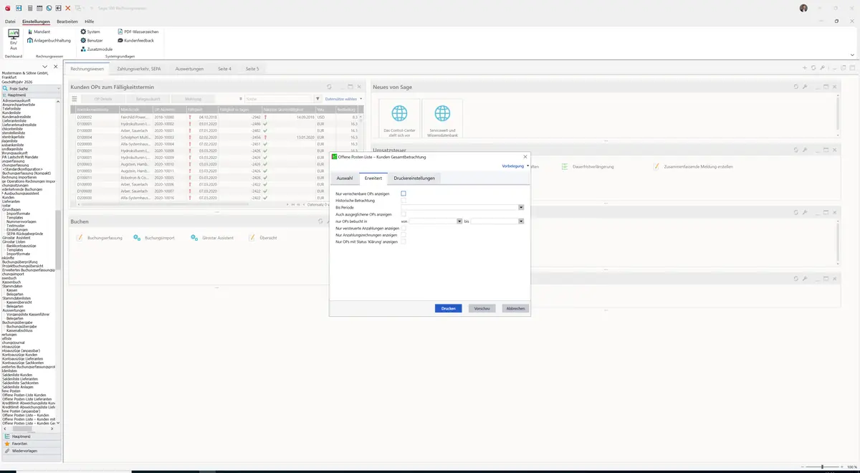Check 'Nur OPs mit Status Klärung anzeigen'
This screenshot has width=860, height=473.
[403, 242]
